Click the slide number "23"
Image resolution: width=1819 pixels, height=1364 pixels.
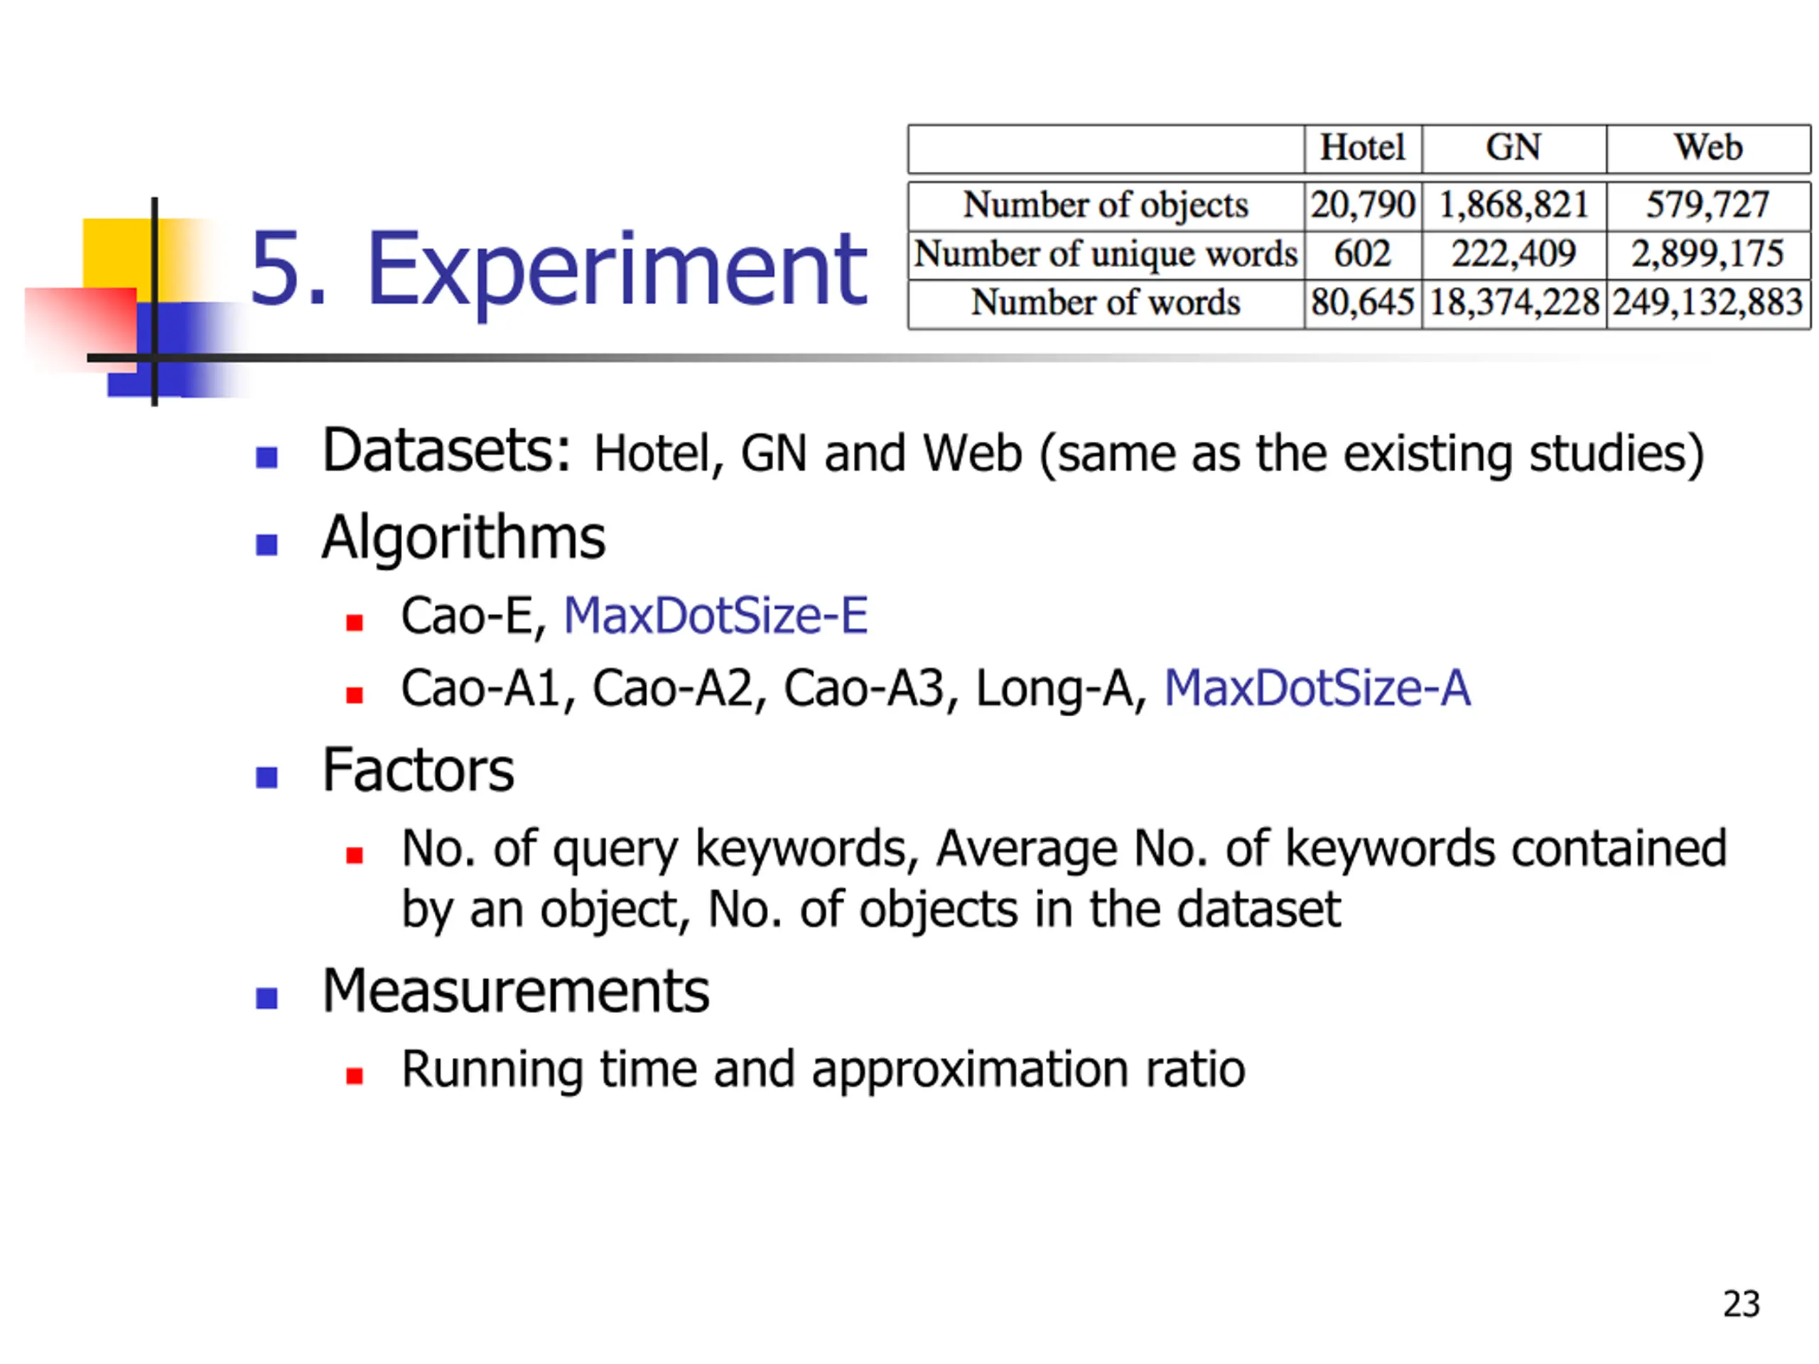1741,1304
